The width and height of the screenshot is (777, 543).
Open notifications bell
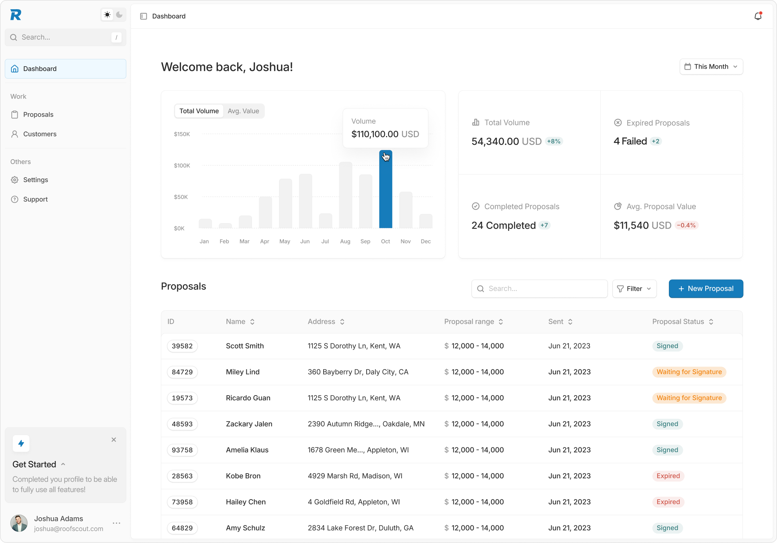(x=758, y=16)
